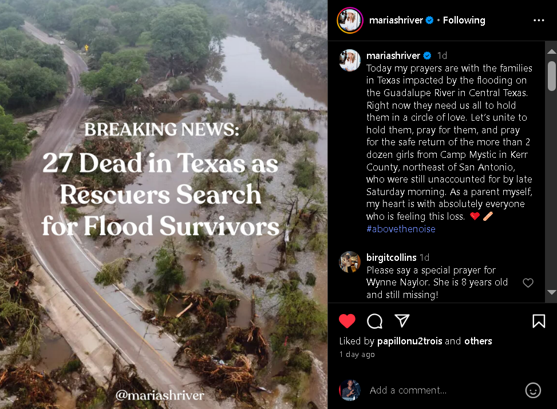View others who liked the post
The height and width of the screenshot is (409, 557).
point(478,341)
